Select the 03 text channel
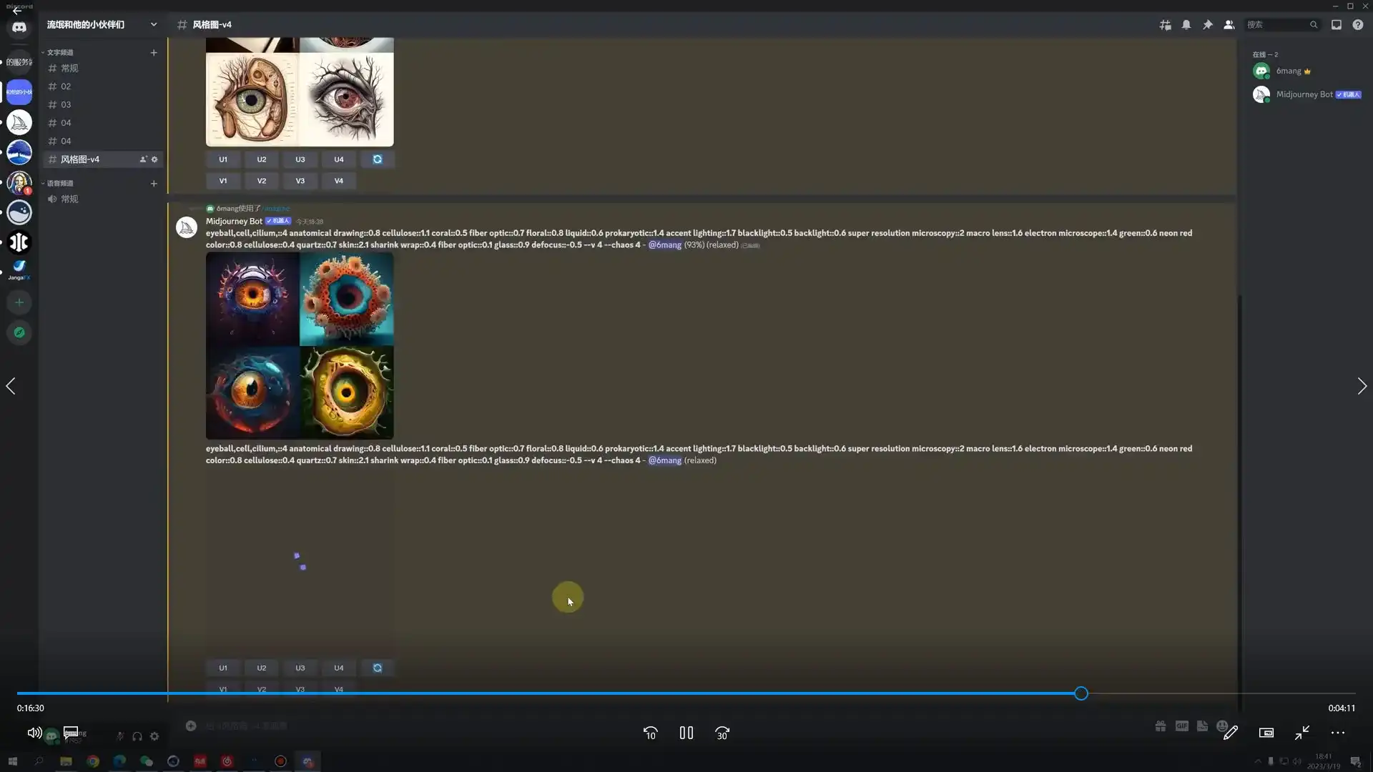Viewport: 1373px width, 772px height. 66,105
